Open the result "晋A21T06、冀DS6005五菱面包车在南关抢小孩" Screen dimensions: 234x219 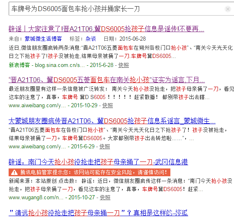[107, 80]
